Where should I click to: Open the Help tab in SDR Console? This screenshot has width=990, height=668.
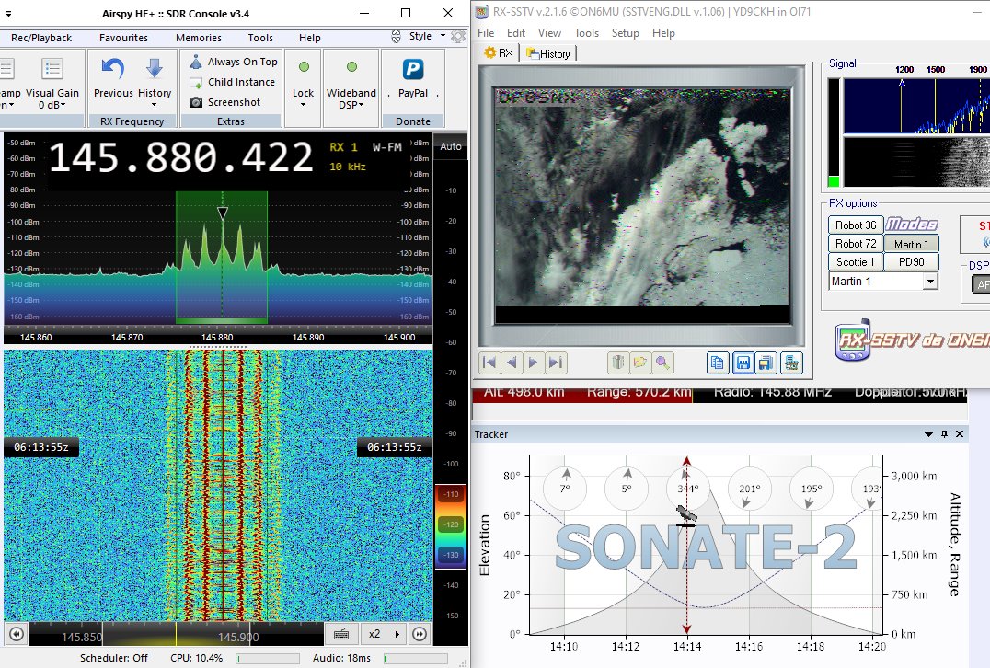(x=309, y=38)
